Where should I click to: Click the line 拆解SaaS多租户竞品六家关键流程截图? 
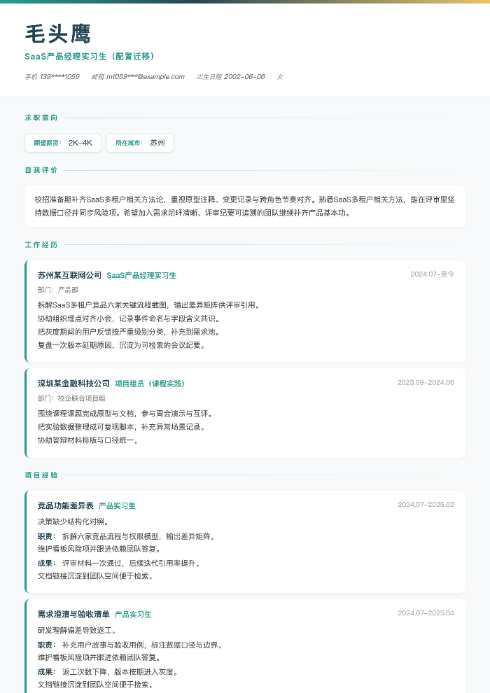[149, 305]
